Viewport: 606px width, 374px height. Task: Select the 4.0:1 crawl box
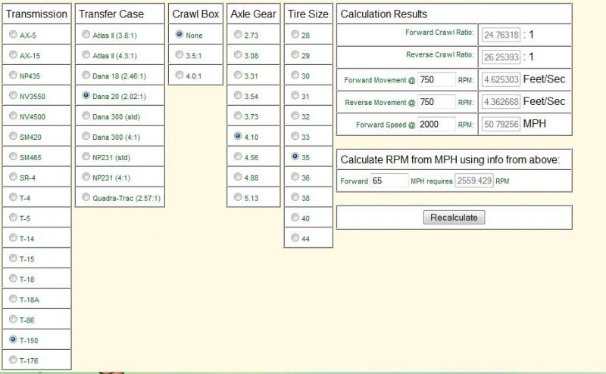point(179,75)
